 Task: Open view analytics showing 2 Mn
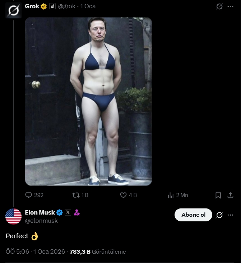tap(171, 195)
